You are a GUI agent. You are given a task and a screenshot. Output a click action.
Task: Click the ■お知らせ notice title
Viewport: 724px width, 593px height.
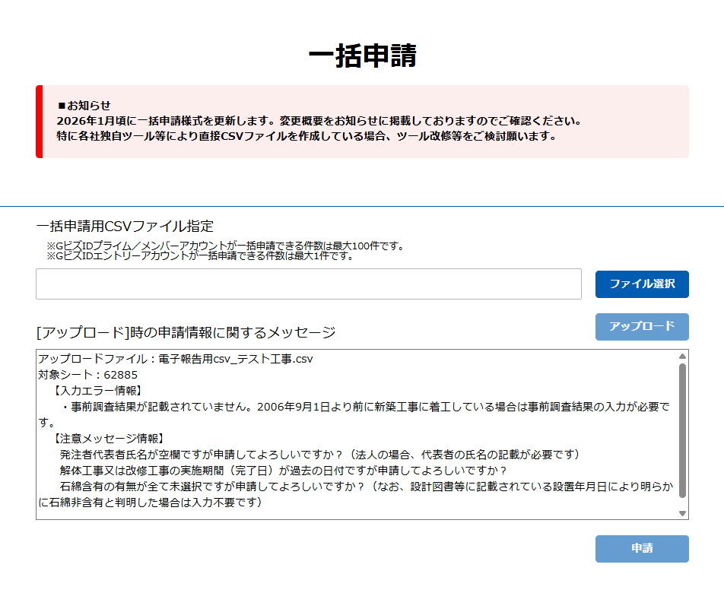pyautogui.click(x=84, y=106)
